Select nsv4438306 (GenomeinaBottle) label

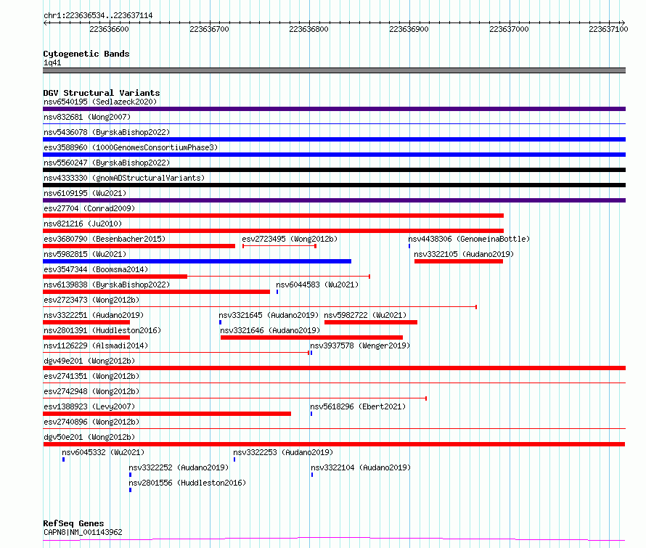[469, 239]
